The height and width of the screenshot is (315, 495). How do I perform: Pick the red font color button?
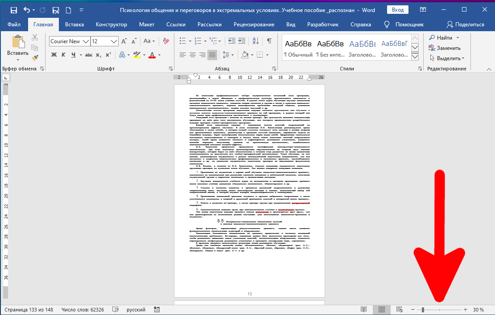[152, 55]
